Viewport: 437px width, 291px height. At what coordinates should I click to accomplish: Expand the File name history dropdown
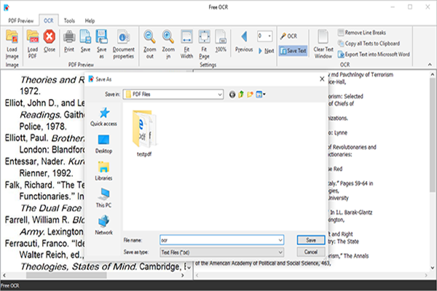pos(279,239)
